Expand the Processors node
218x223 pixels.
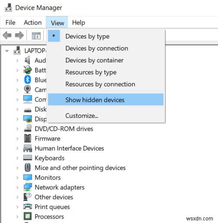click(x=17, y=216)
